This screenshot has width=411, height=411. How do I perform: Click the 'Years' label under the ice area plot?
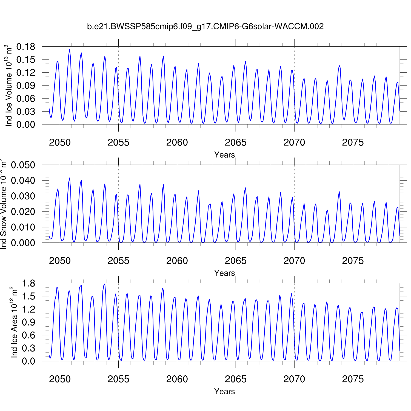[224, 392]
